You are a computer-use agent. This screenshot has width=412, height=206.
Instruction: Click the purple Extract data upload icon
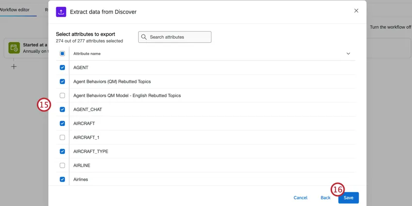tap(62, 11)
